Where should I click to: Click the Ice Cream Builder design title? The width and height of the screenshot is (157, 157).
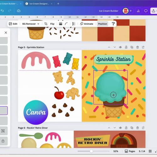pos(109,11)
